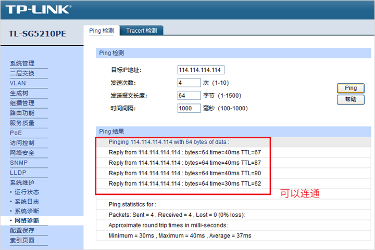Click the Ping 结果 section header
Viewport: 375px width, 250px height.
pos(233,131)
